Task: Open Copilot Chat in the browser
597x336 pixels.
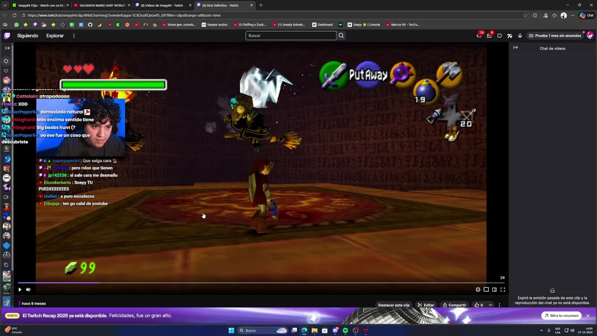Action: coord(586,15)
